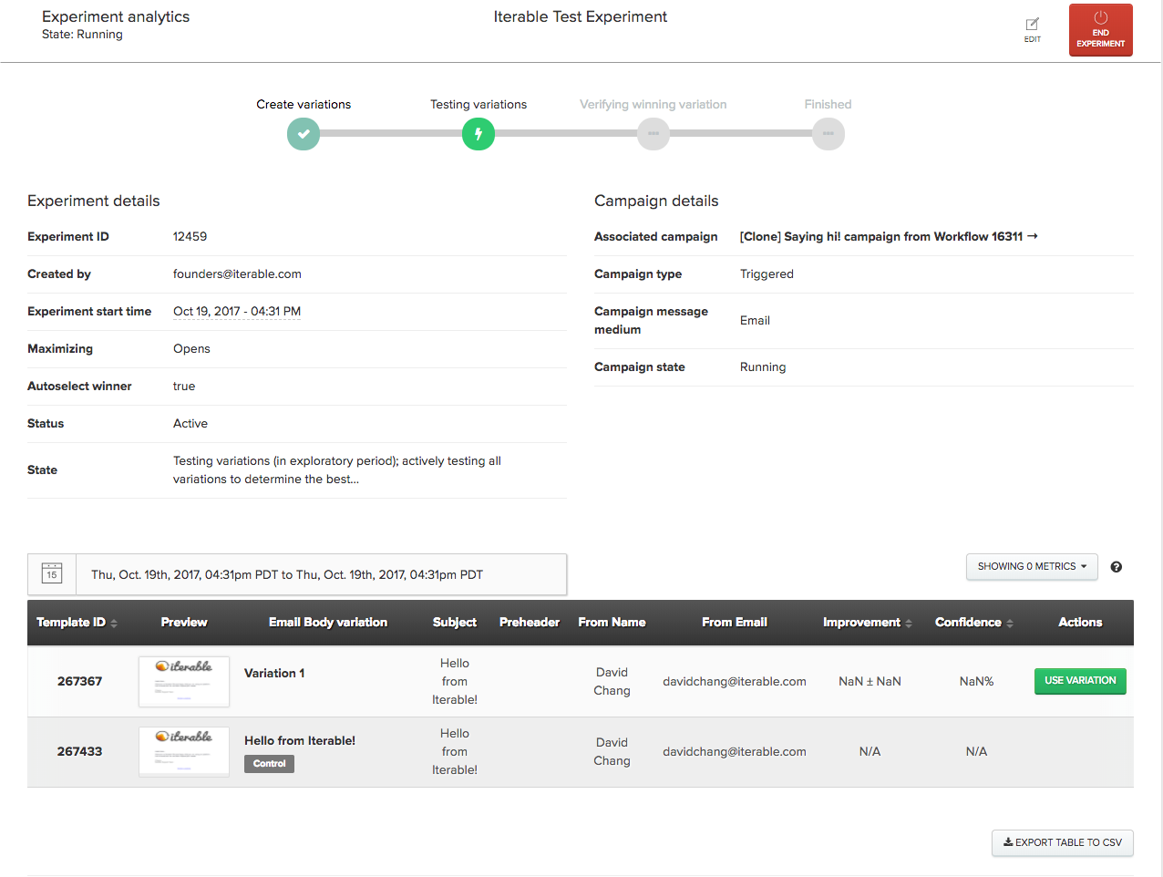Click the NaN ± NaN improvement value
Image resolution: width=1163 pixels, height=877 pixels.
870,681
